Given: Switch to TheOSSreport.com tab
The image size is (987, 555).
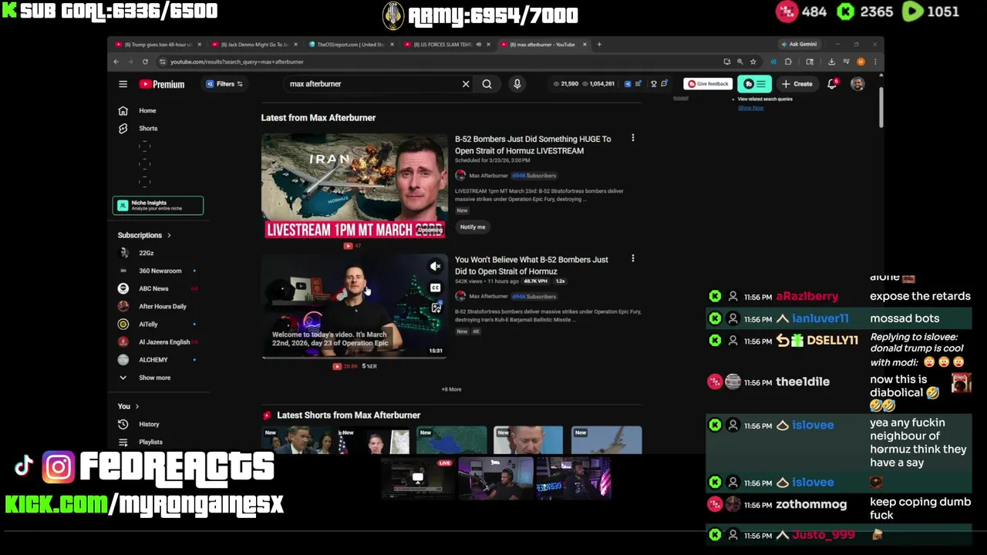Looking at the screenshot, I should point(350,44).
